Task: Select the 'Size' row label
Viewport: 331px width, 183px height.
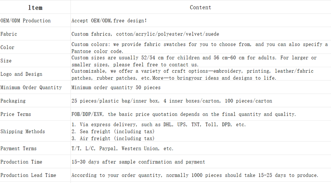Action: coord(6,61)
